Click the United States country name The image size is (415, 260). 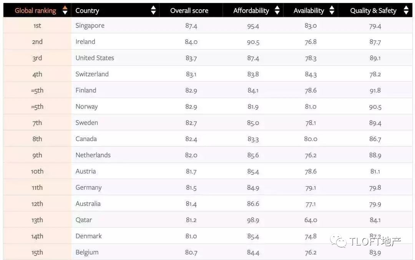[95, 58]
